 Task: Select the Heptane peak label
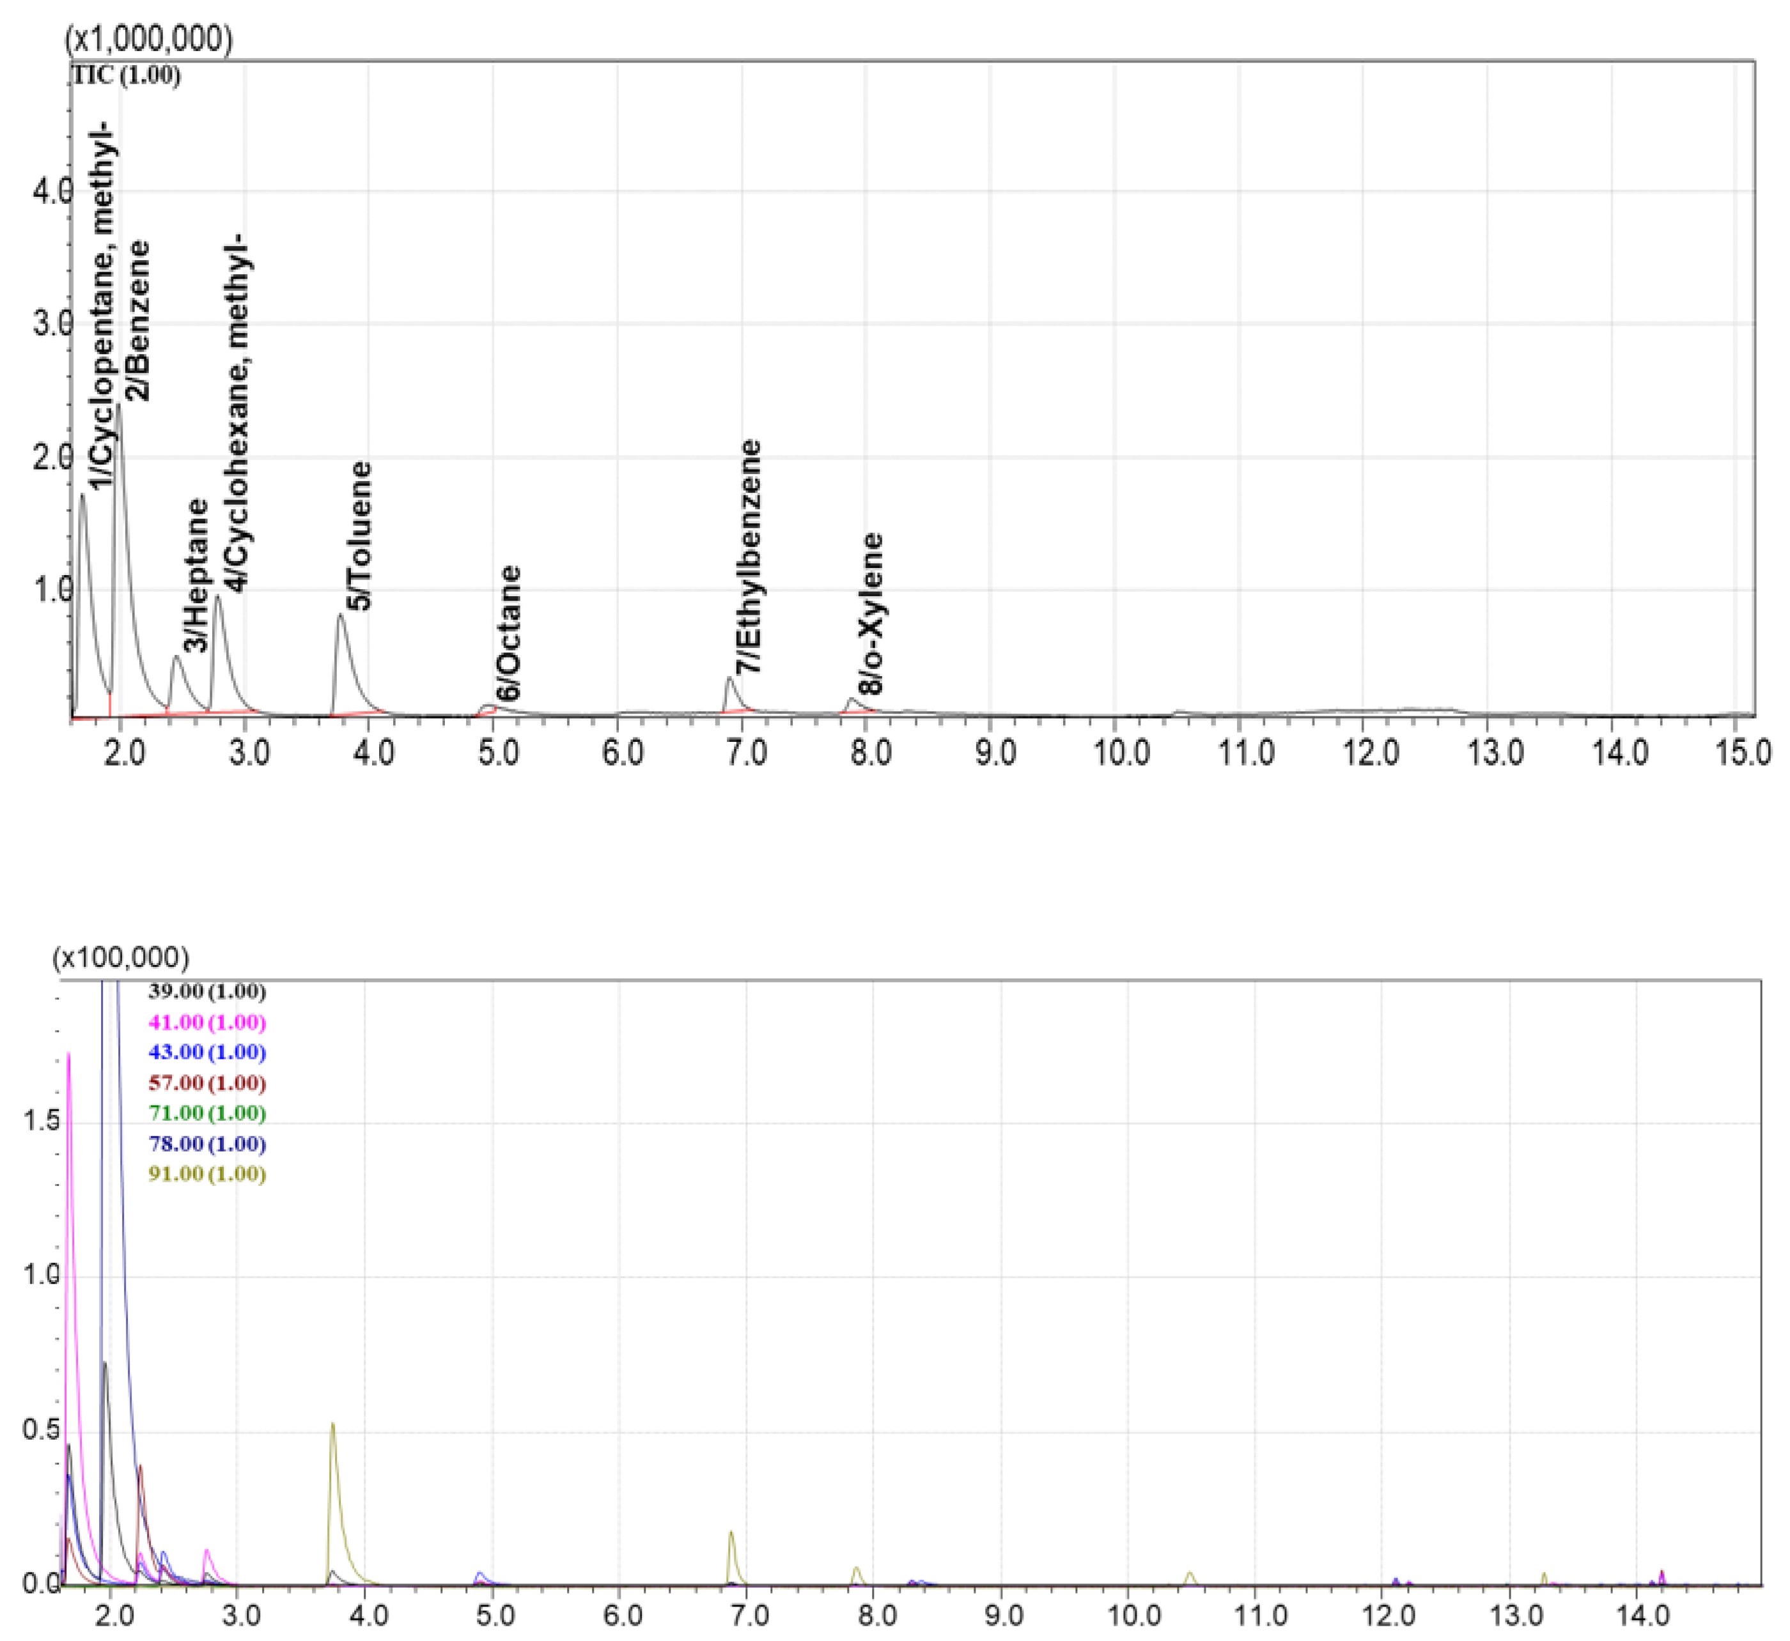click(196, 575)
